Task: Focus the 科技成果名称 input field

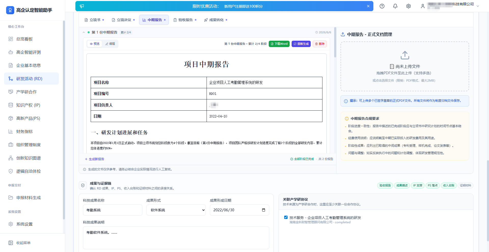Action: click(x=113, y=210)
